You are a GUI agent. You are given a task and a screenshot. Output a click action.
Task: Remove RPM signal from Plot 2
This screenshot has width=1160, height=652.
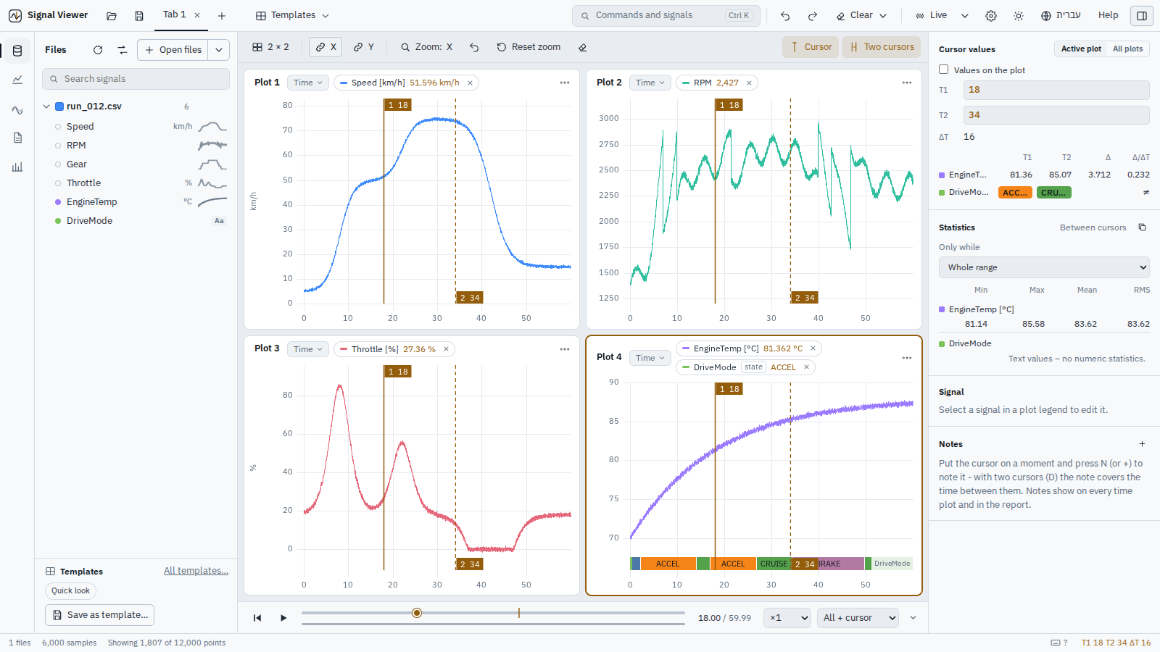(749, 83)
